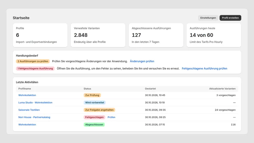Open Fehlgeschlagene Ausführung prüfen link
The image size is (254, 143).
click(x=204, y=69)
